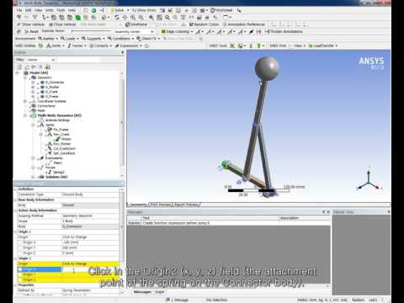Toggle Random Colors option
Image resolution: width=404 pixels, height=303 pixels.
[x=204, y=24]
